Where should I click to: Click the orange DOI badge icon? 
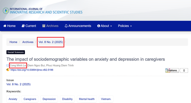click(8, 70)
